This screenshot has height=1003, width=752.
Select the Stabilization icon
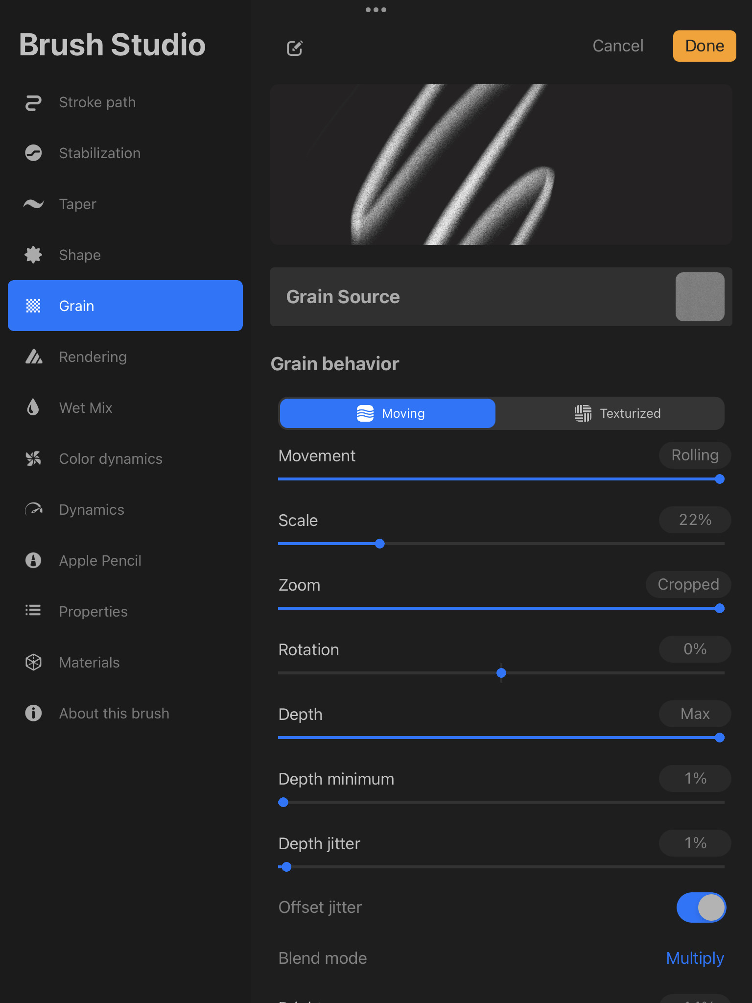[33, 153]
